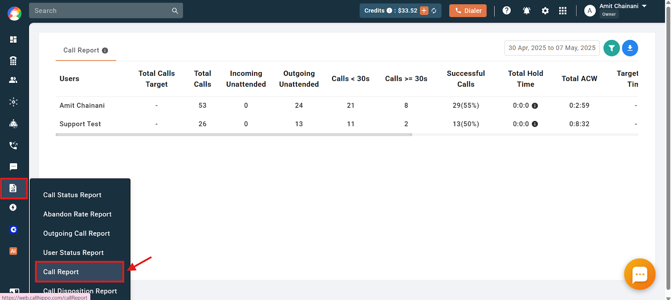This screenshot has width=671, height=300.
Task: Click the 13(50%) successful calls value
Action: (466, 124)
